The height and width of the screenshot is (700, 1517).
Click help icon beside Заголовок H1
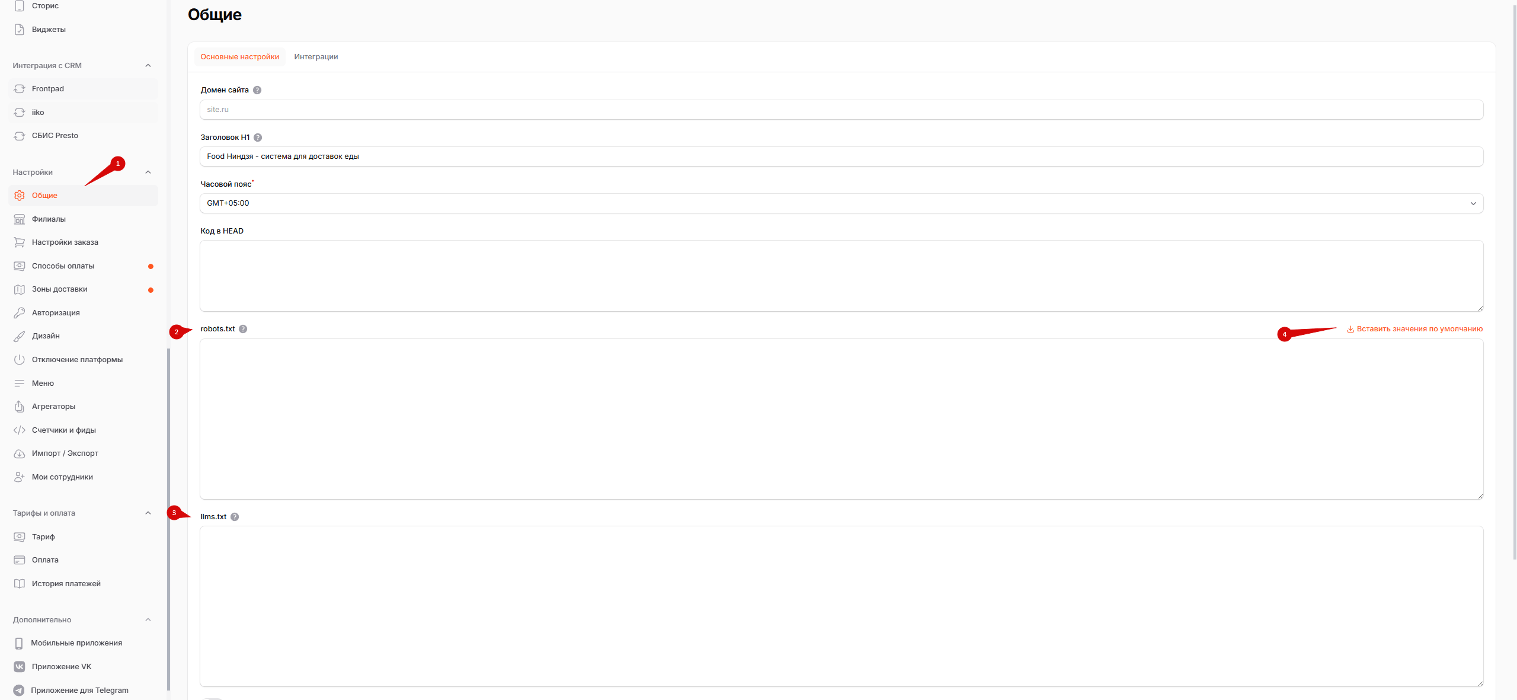coord(258,138)
